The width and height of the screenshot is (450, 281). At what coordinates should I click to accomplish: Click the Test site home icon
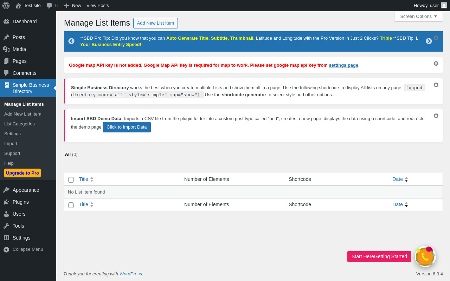(x=18, y=6)
